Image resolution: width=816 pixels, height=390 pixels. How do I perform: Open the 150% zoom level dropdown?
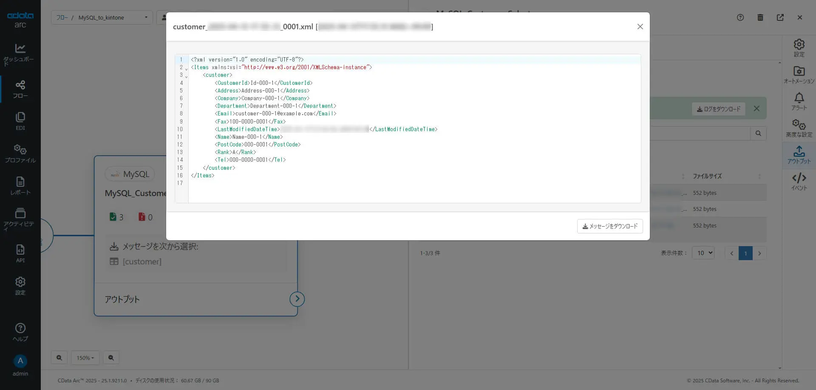pyautogui.click(x=85, y=358)
